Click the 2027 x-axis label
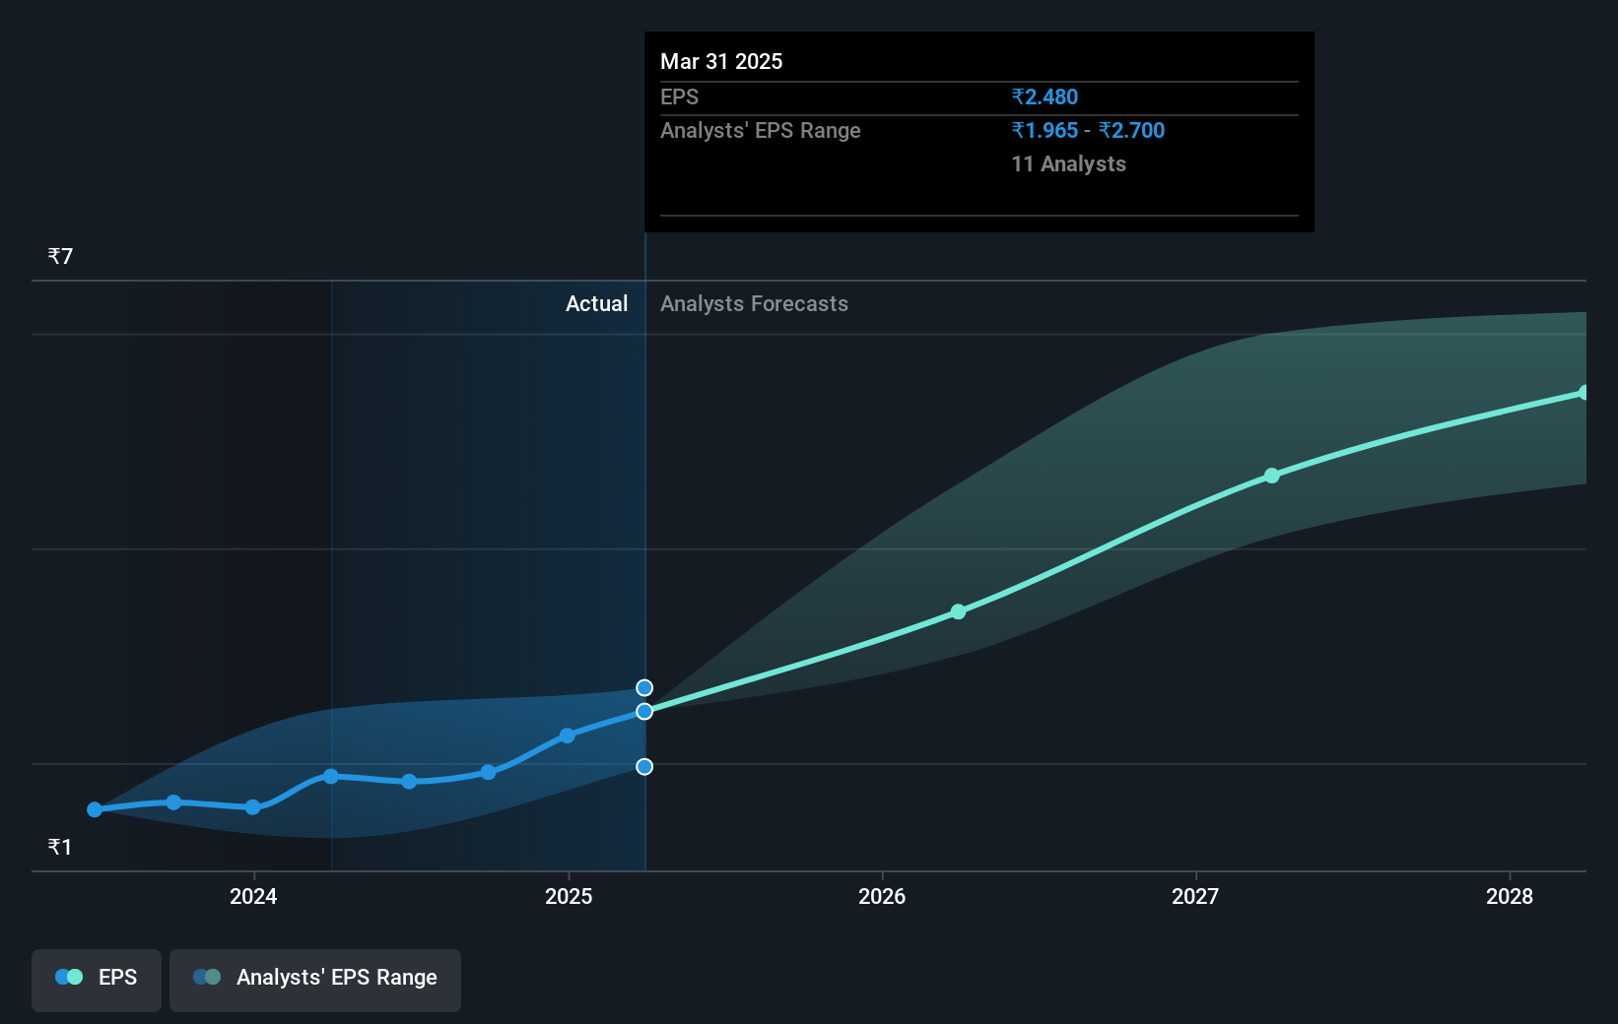Image resolution: width=1618 pixels, height=1024 pixels. [x=1195, y=896]
